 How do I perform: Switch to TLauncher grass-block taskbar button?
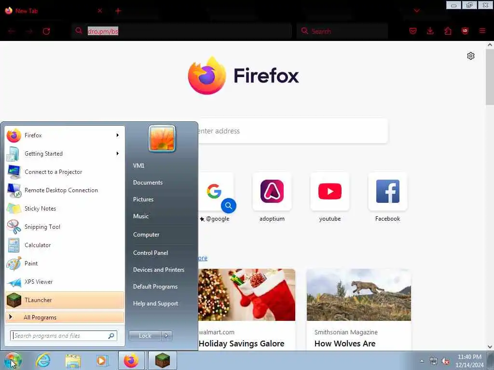(162, 360)
